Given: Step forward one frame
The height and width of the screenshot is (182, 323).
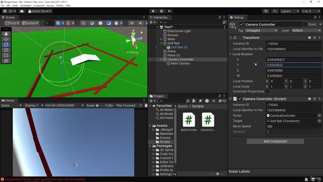Looking at the screenshot, I should tap(170, 11).
